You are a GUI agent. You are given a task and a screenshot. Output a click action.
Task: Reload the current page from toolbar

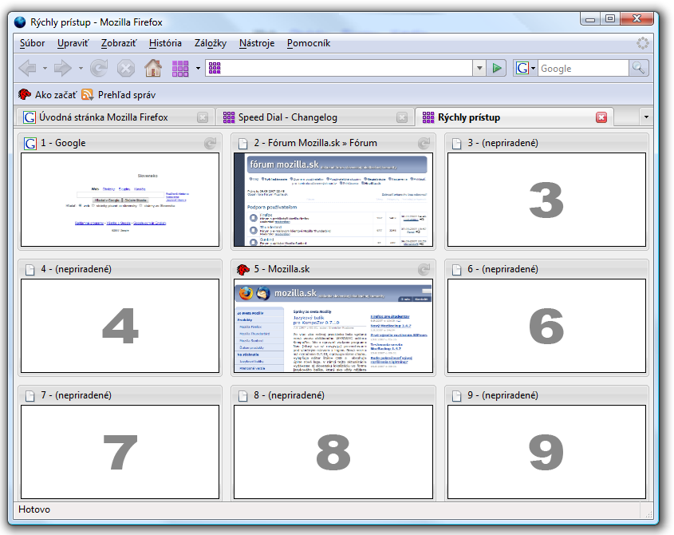pyautogui.click(x=99, y=68)
